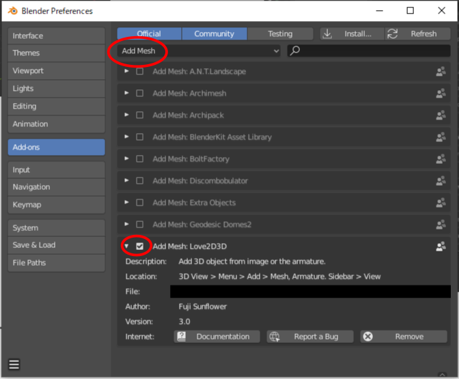Select the Add-ons preferences section

click(x=57, y=148)
